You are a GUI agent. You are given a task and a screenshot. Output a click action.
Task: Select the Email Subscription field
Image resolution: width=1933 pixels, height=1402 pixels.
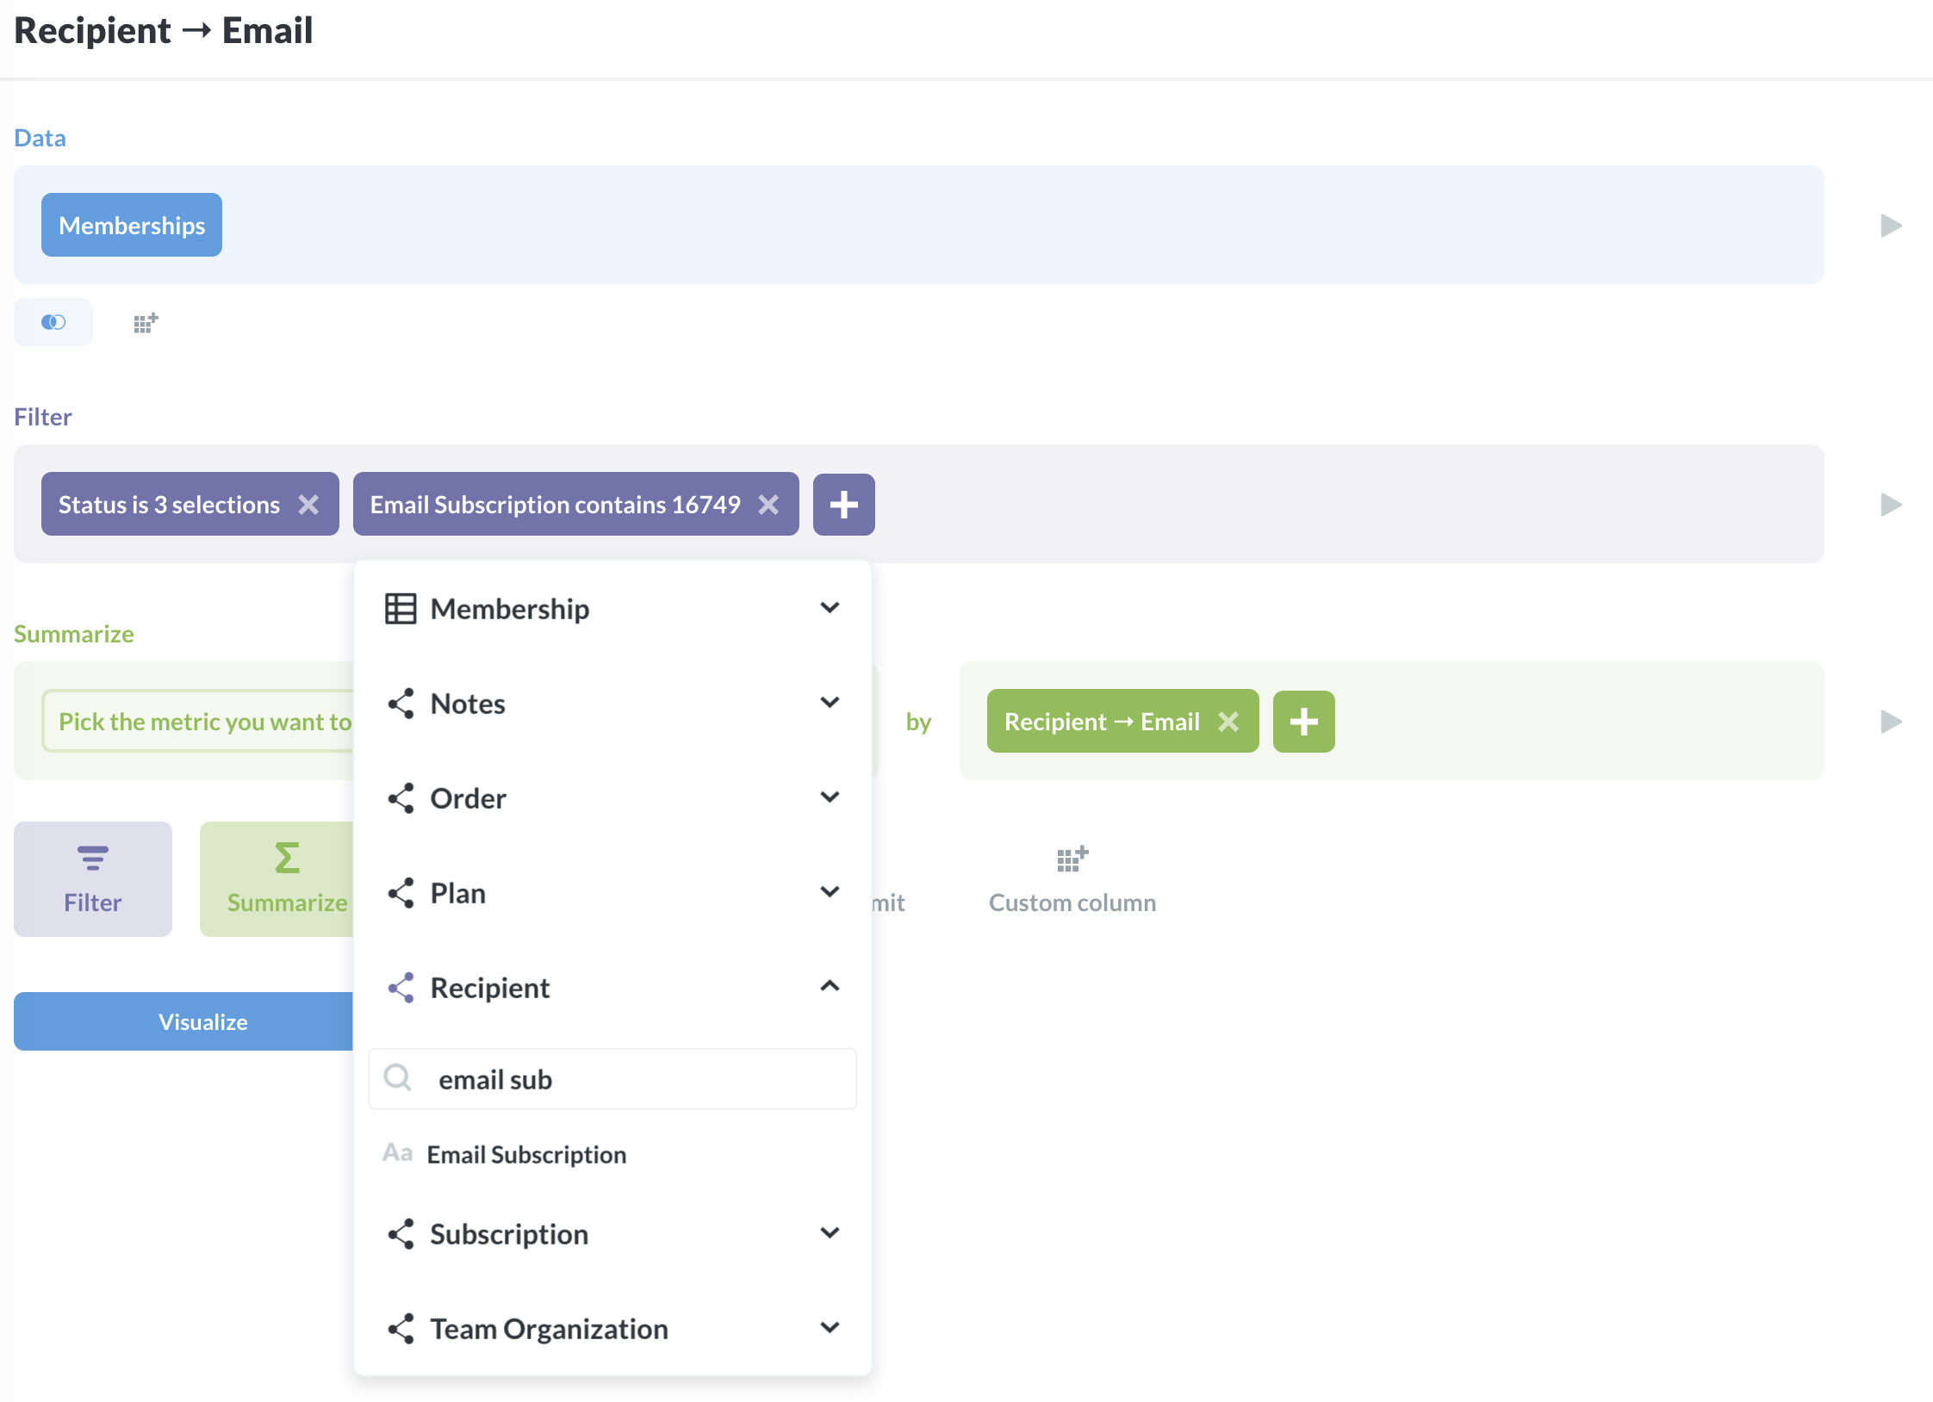pyautogui.click(x=526, y=1155)
